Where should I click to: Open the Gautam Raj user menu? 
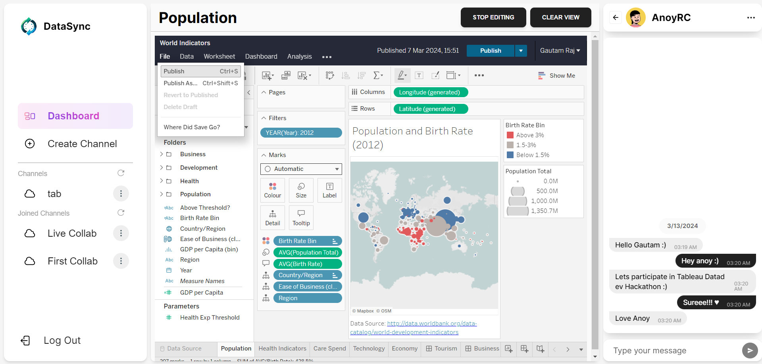coord(560,51)
